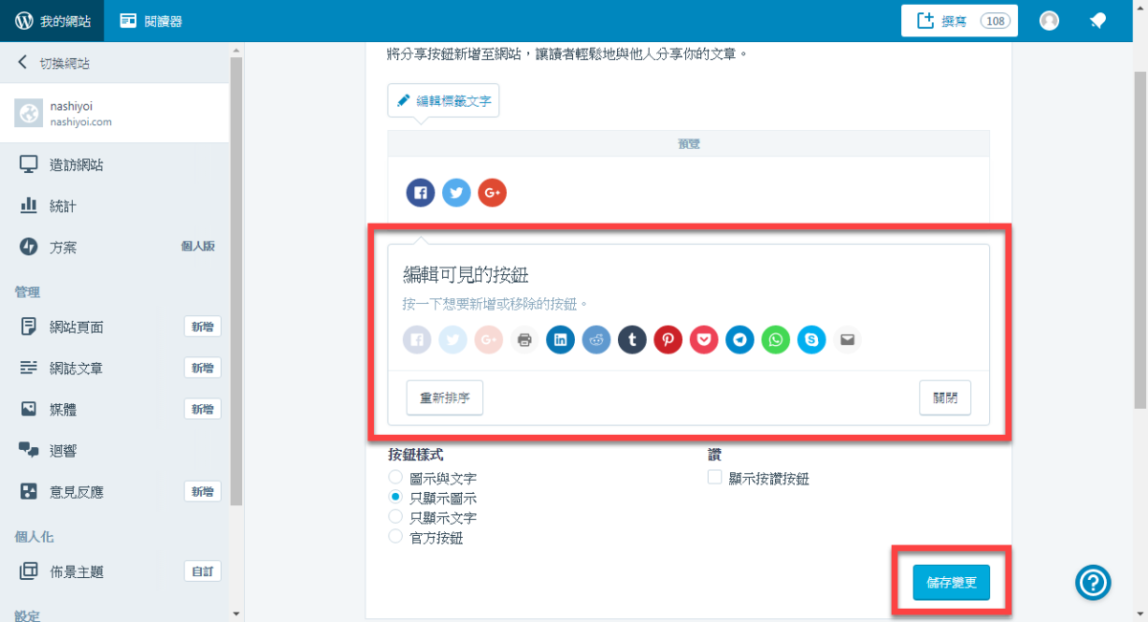This screenshot has width=1148, height=622.
Task: Click the Facebook icon in preview
Action: tap(420, 192)
